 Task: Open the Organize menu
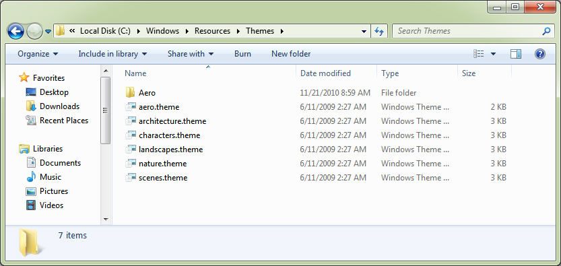click(38, 54)
